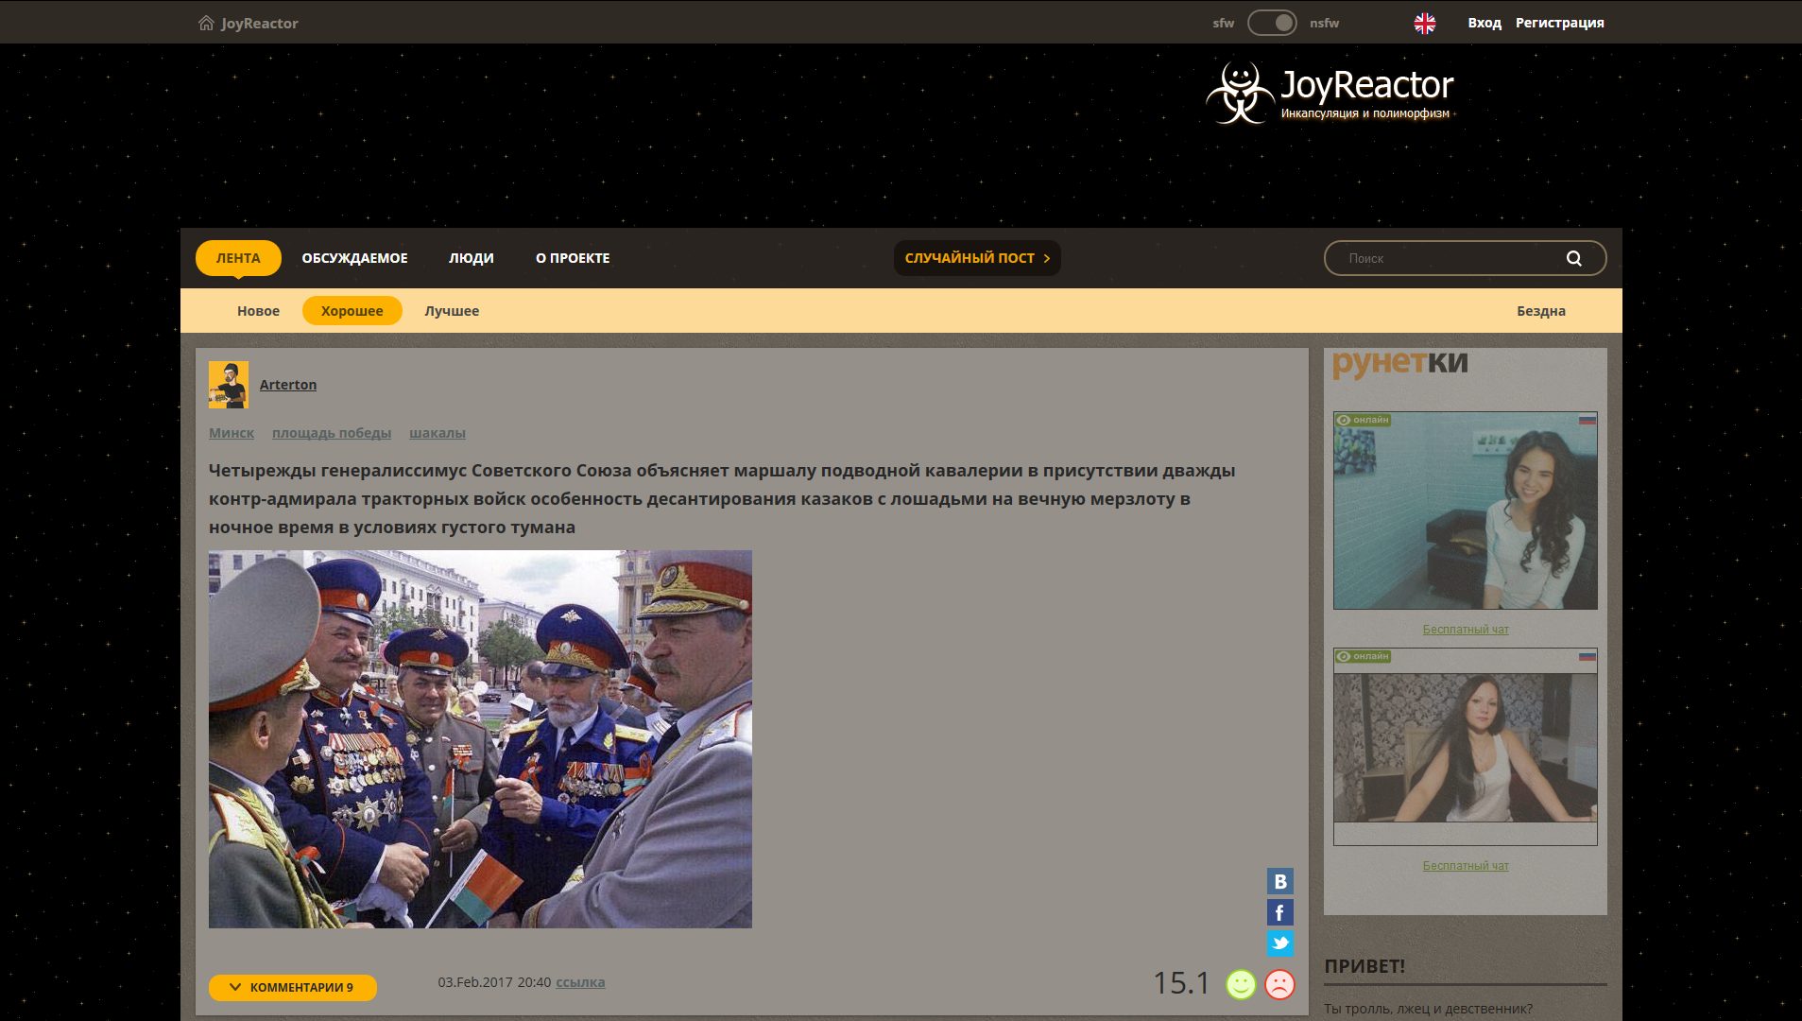This screenshot has height=1021, width=1802.
Task: Click the second Бесплатный чат link
Action: (x=1466, y=866)
